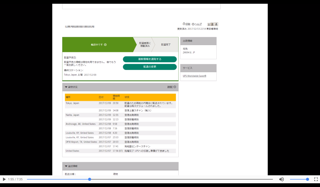Enter fullscreen mode
320x187 pixels.
(x=316, y=179)
